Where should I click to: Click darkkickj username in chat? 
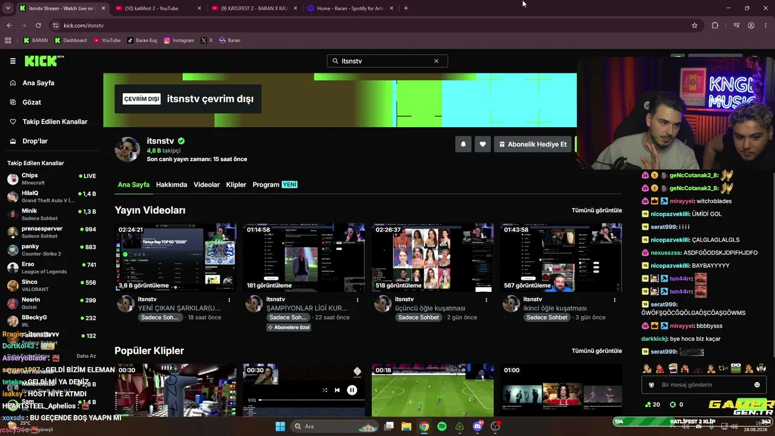pos(655,339)
